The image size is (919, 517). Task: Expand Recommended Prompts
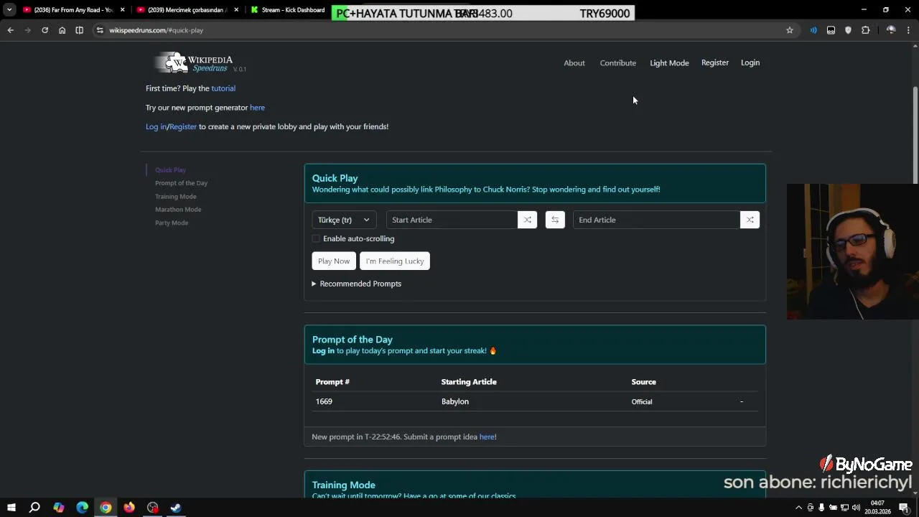tap(357, 284)
